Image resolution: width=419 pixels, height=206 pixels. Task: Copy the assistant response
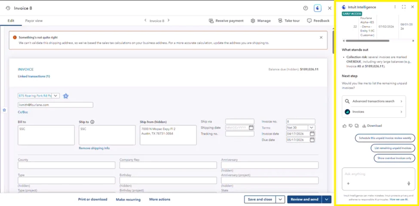pyautogui.click(x=357, y=126)
